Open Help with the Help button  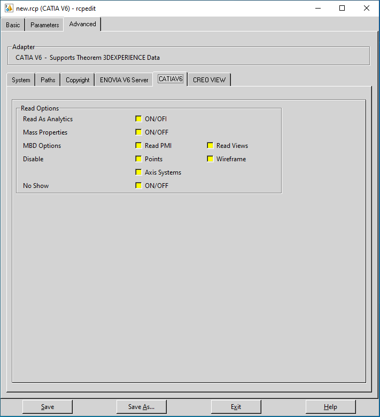[330, 407]
